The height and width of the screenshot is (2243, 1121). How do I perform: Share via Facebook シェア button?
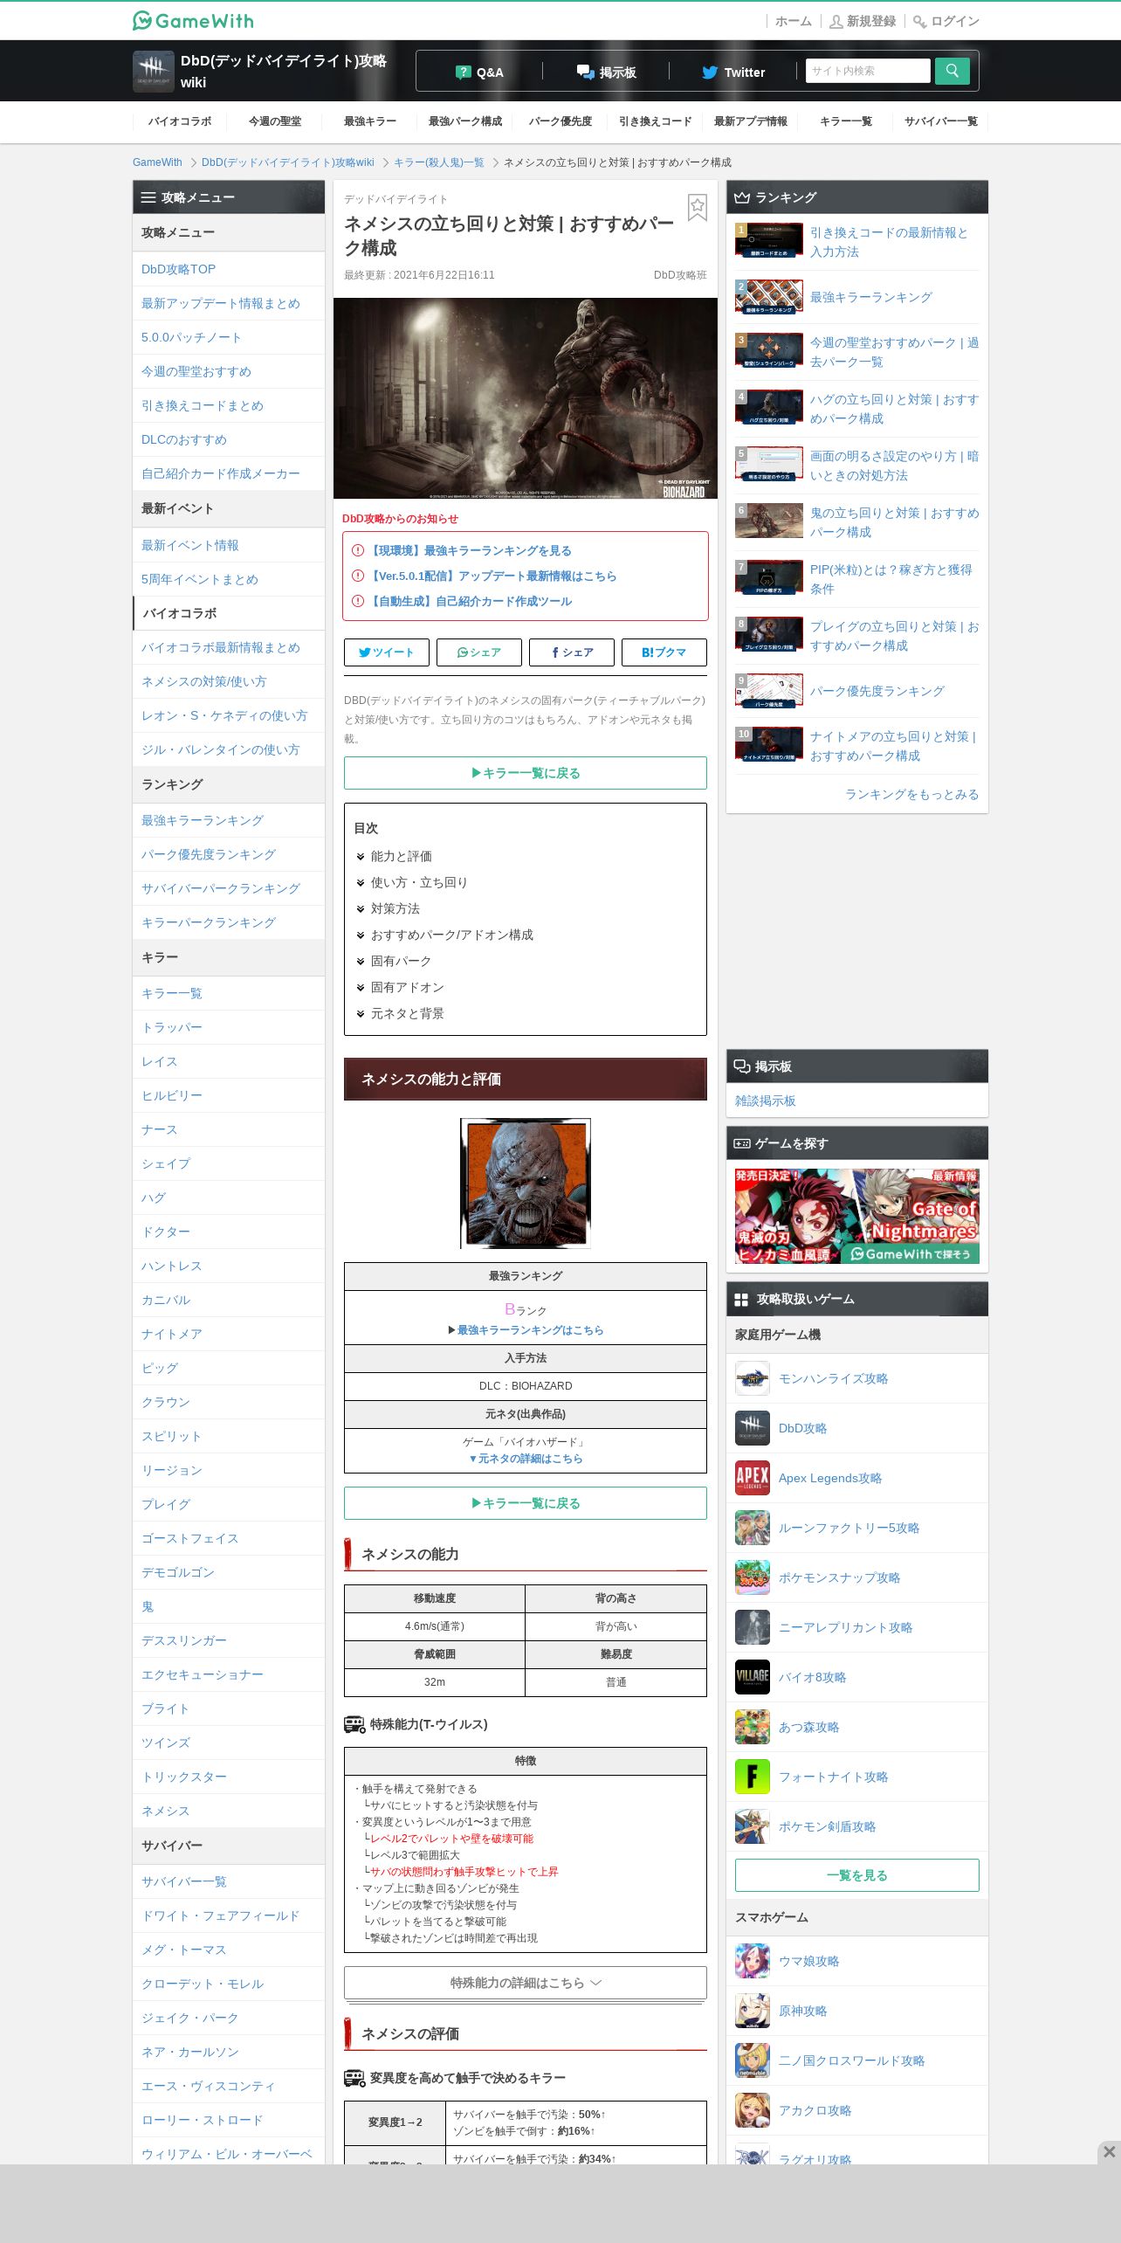point(572,652)
